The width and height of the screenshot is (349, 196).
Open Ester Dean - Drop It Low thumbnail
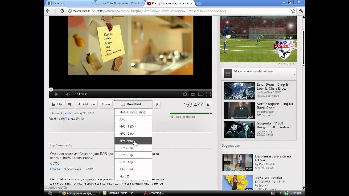click(239, 91)
